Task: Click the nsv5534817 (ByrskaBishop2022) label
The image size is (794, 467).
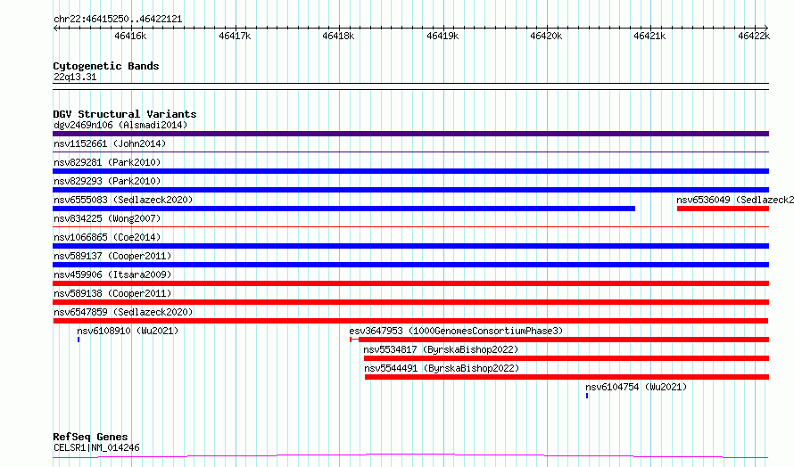Action: point(441,349)
